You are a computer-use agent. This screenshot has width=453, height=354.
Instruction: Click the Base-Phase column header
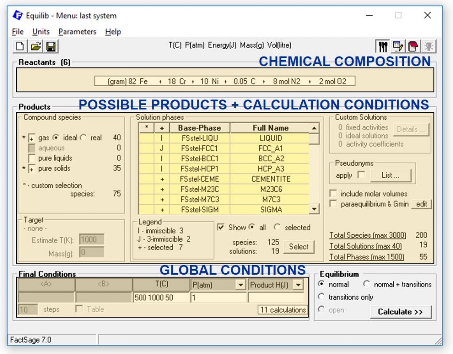(200, 128)
